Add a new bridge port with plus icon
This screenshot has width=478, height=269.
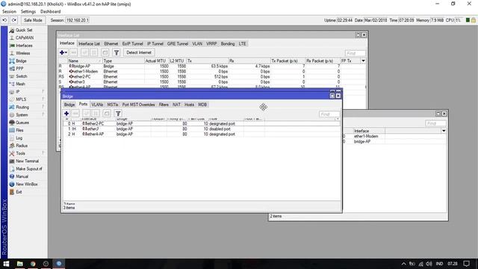(x=66, y=114)
